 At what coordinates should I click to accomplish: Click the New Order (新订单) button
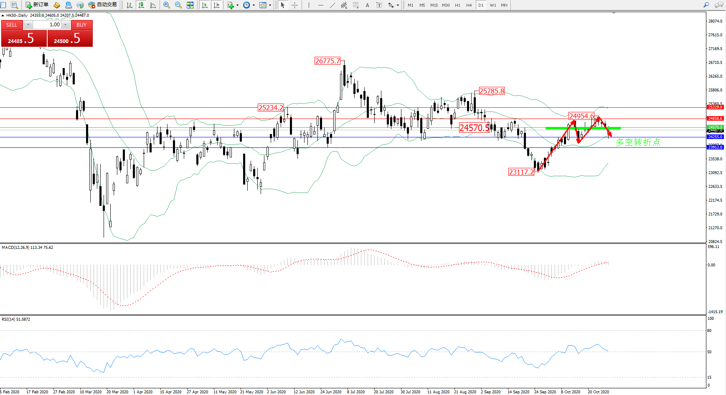pos(37,5)
